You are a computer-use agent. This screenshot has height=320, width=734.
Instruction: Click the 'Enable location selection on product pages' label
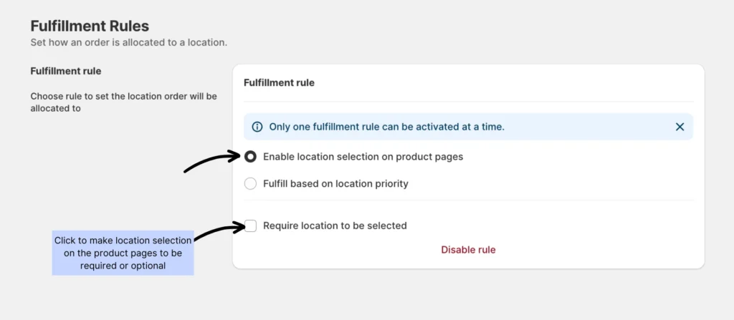pos(363,157)
